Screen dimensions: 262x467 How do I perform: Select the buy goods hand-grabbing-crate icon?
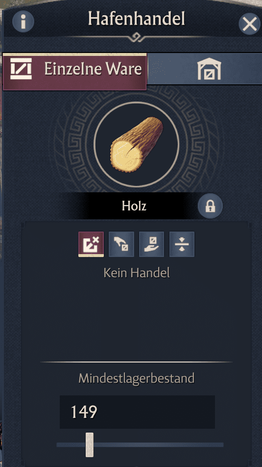pos(121,244)
